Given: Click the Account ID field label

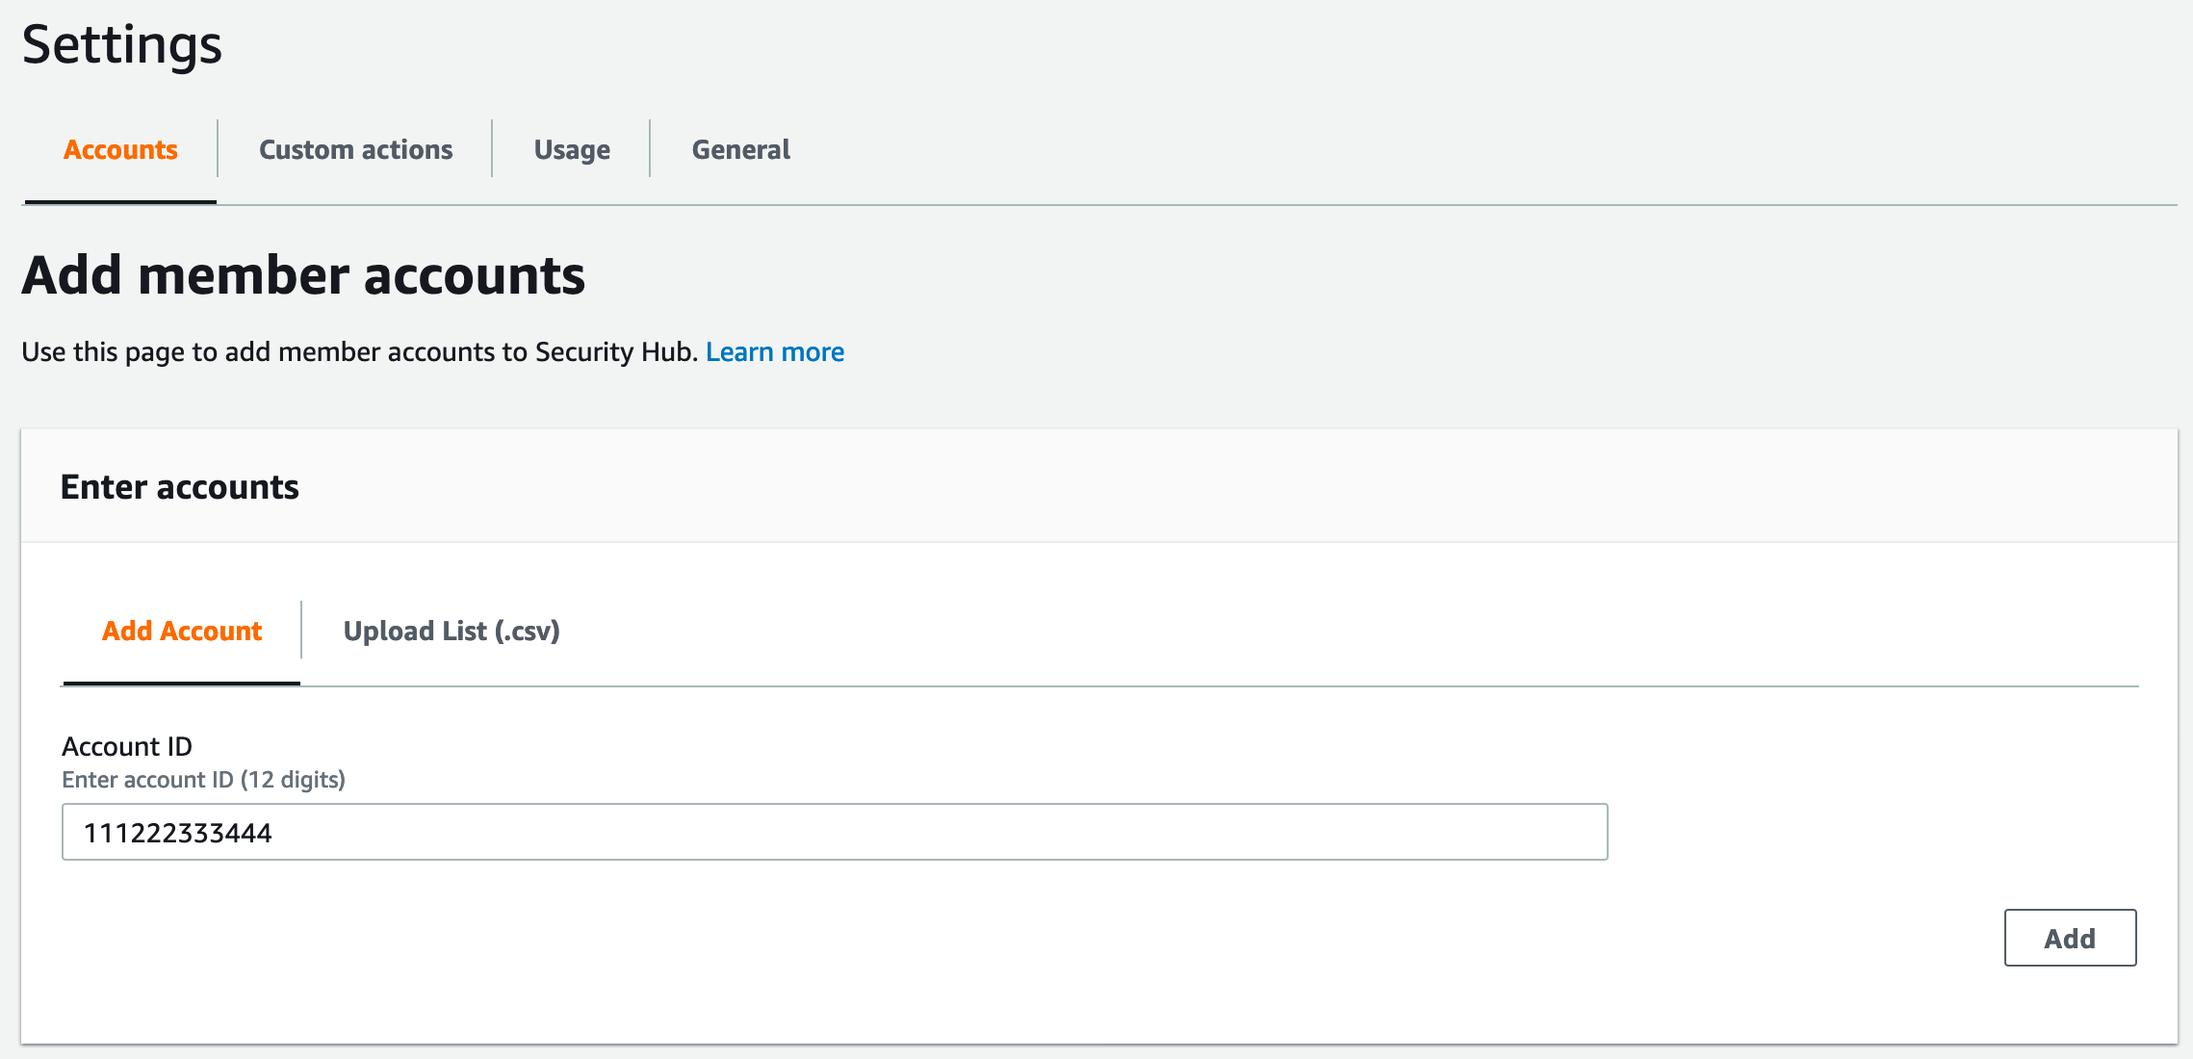Looking at the screenshot, I should (126, 745).
